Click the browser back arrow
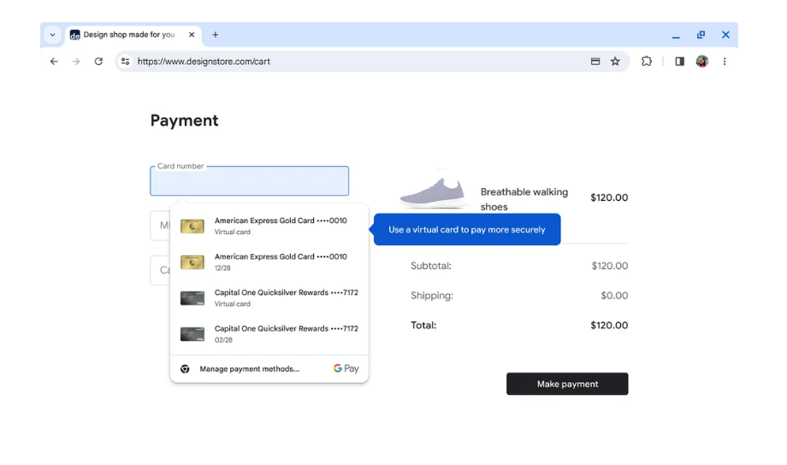Image resolution: width=787 pixels, height=465 pixels. pos(54,62)
